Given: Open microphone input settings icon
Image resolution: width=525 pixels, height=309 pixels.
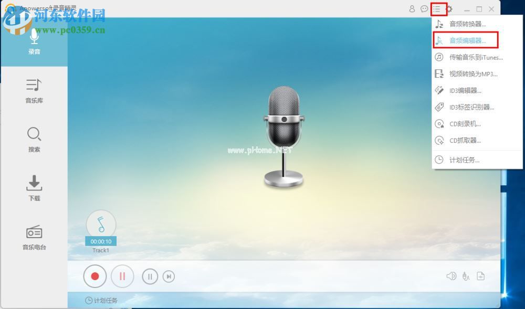Looking at the screenshot, I should [466, 276].
